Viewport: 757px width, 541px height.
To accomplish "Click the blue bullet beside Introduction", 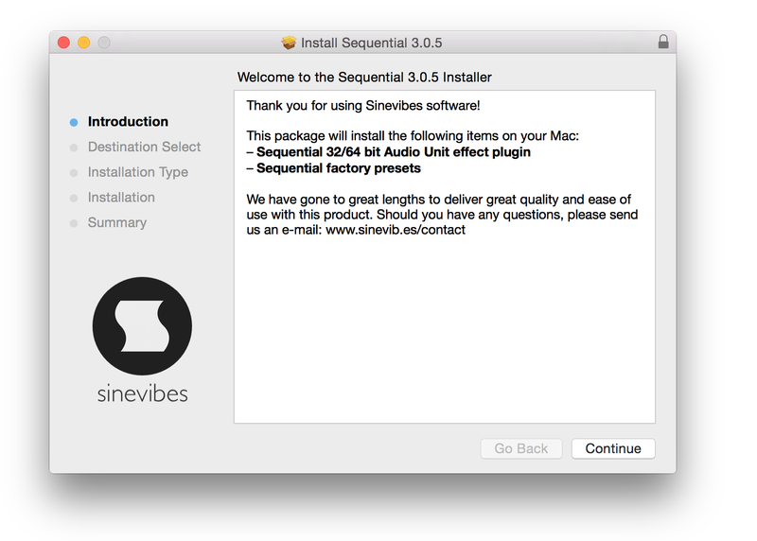I will pyautogui.click(x=74, y=123).
